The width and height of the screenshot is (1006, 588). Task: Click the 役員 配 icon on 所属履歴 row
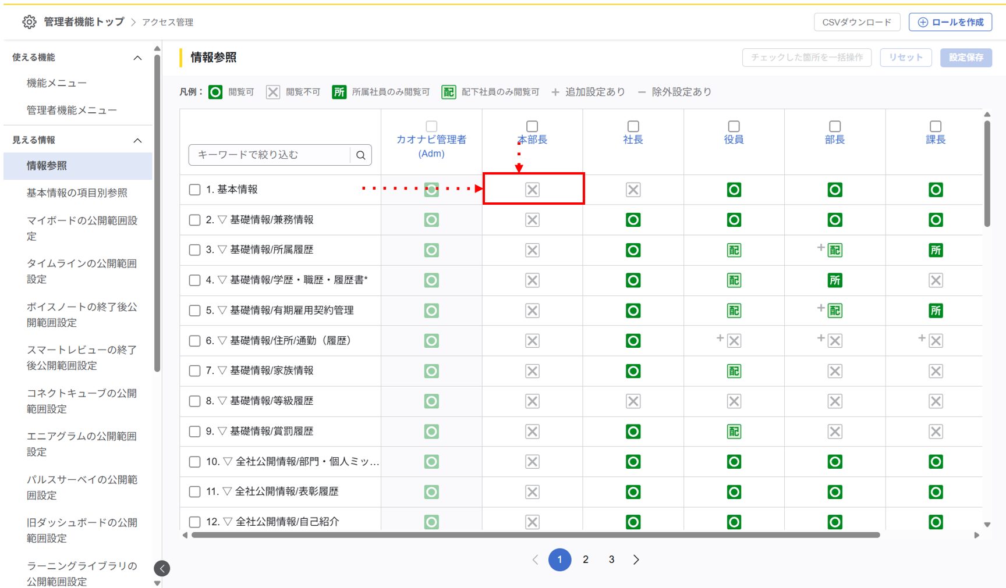pos(734,250)
